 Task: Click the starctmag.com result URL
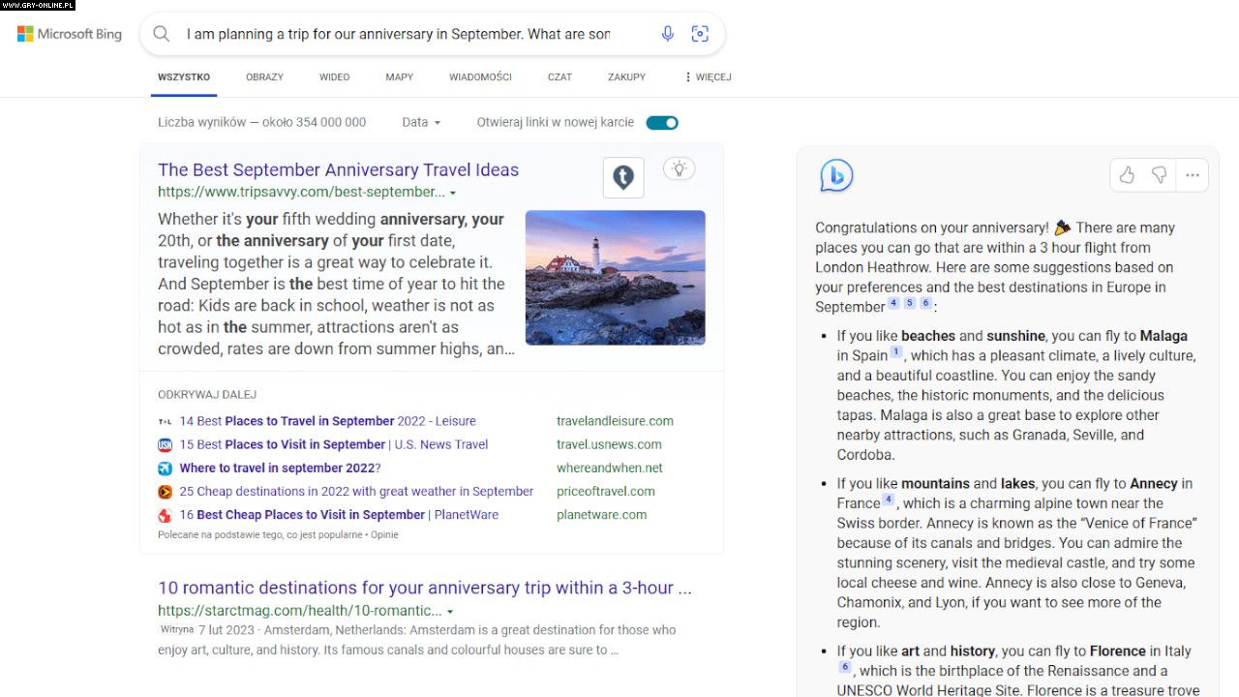click(x=300, y=611)
